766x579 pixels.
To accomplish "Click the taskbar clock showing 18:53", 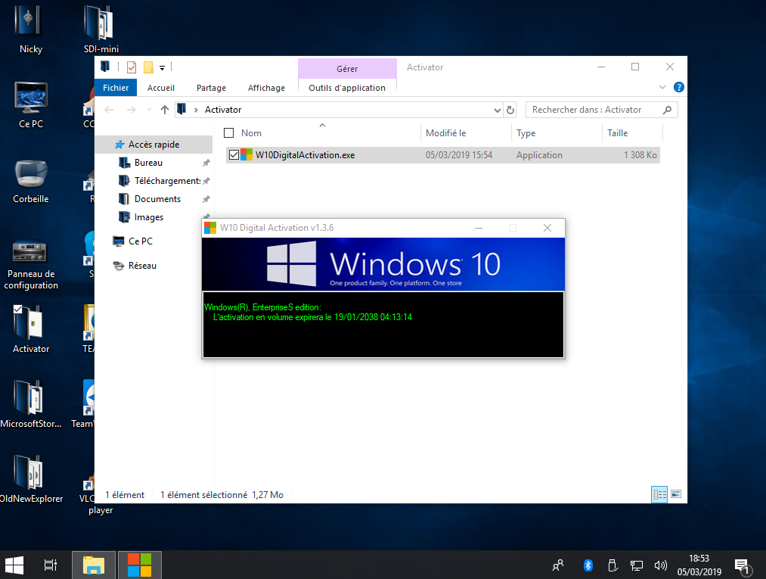I will [699, 565].
